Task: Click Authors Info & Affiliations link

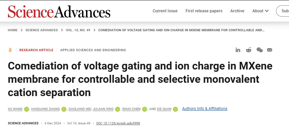Action: [205, 109]
